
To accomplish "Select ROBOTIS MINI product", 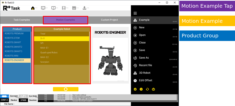I will pos(17,56).
